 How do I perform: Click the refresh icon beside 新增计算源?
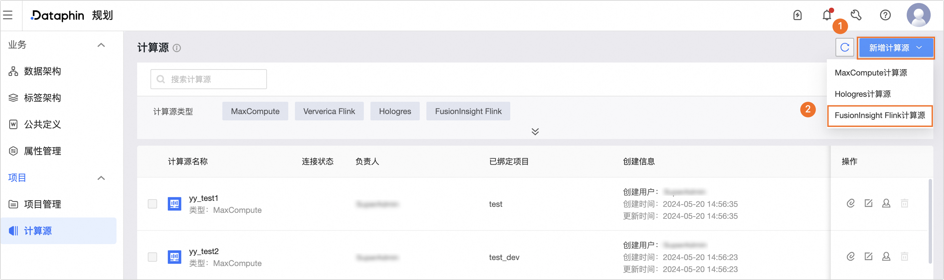(x=844, y=48)
